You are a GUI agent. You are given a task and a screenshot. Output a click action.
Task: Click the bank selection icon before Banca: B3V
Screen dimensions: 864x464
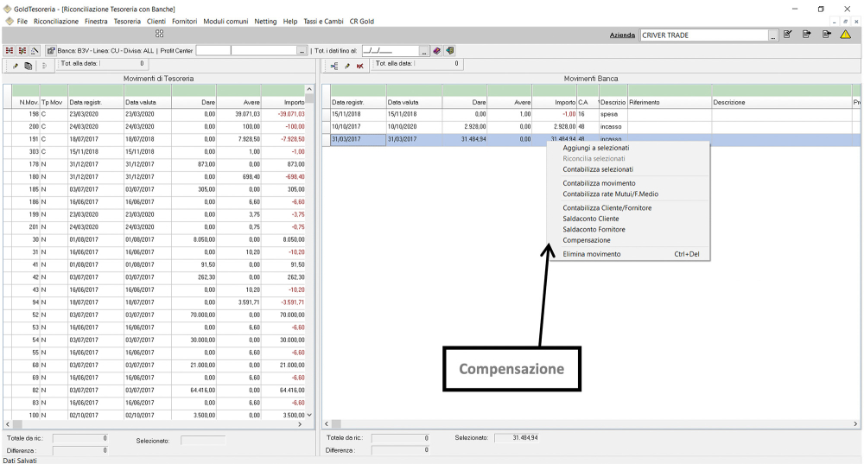click(51, 51)
